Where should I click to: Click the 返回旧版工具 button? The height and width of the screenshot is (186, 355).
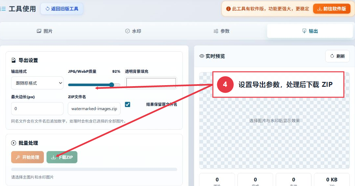pos(62,9)
